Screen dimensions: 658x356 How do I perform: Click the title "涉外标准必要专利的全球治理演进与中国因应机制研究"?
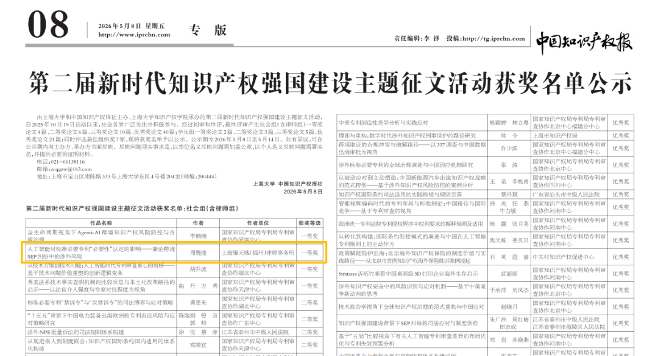click(406, 165)
